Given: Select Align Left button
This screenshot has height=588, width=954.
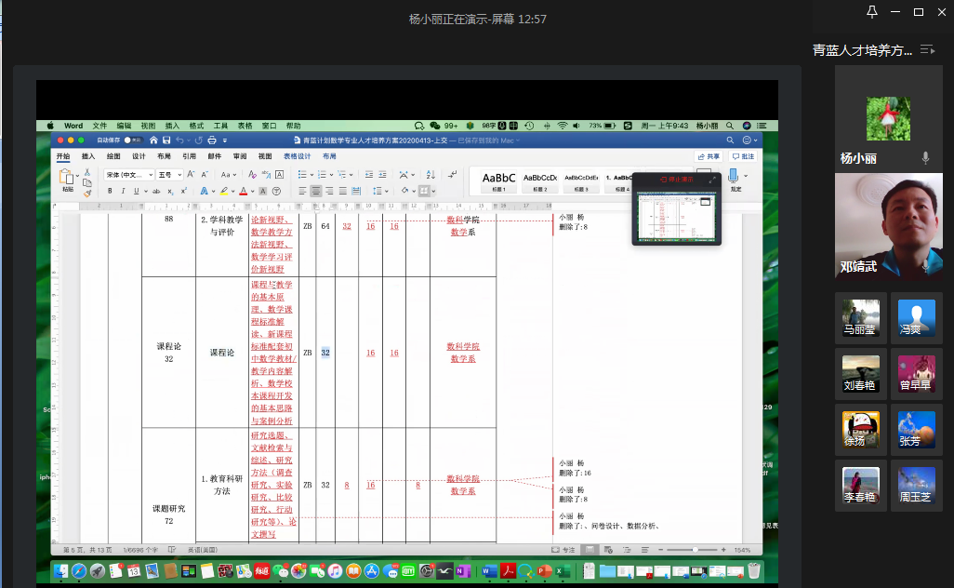Looking at the screenshot, I should tap(302, 191).
